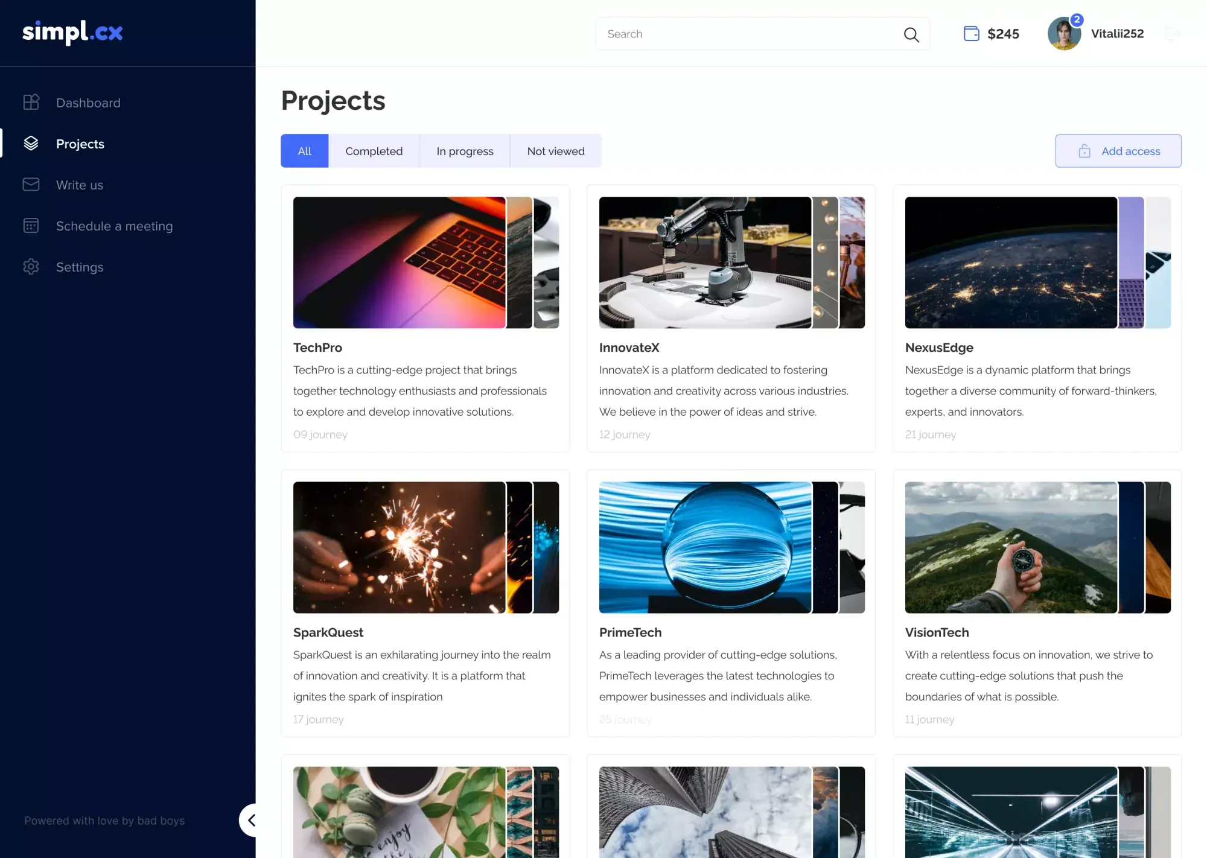The width and height of the screenshot is (1207, 858).
Task: Keep the All filter selected
Action: [304, 151]
